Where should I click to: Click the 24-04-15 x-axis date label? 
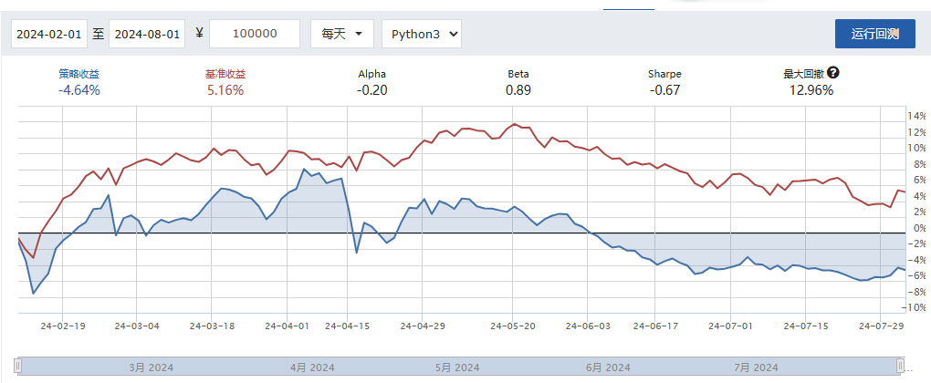[x=348, y=325]
